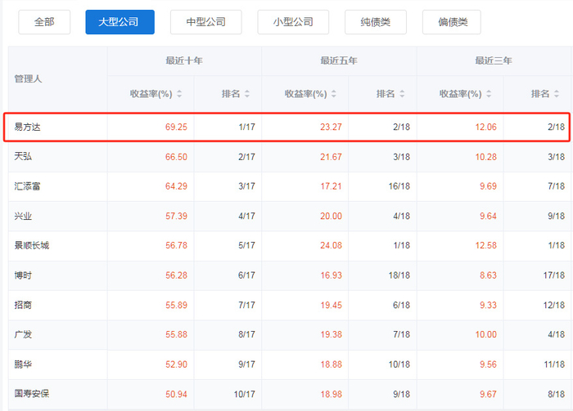
Task: Click 鹏华's five-year return 18.88
Action: (331, 364)
